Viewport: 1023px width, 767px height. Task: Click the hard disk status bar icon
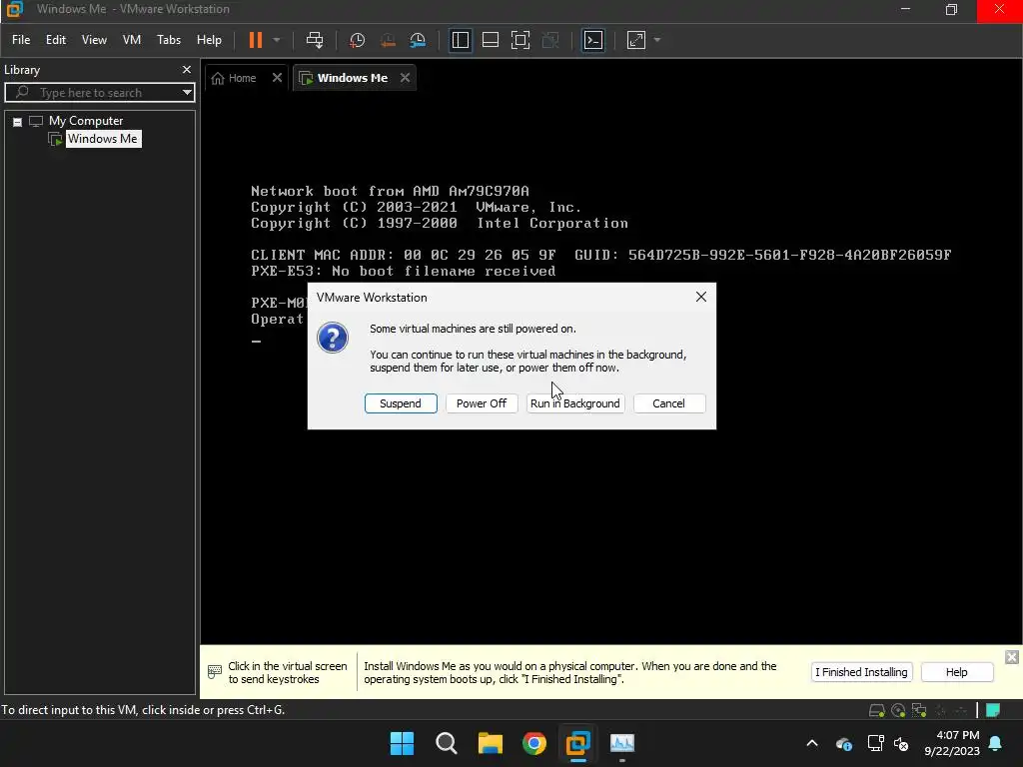click(877, 710)
